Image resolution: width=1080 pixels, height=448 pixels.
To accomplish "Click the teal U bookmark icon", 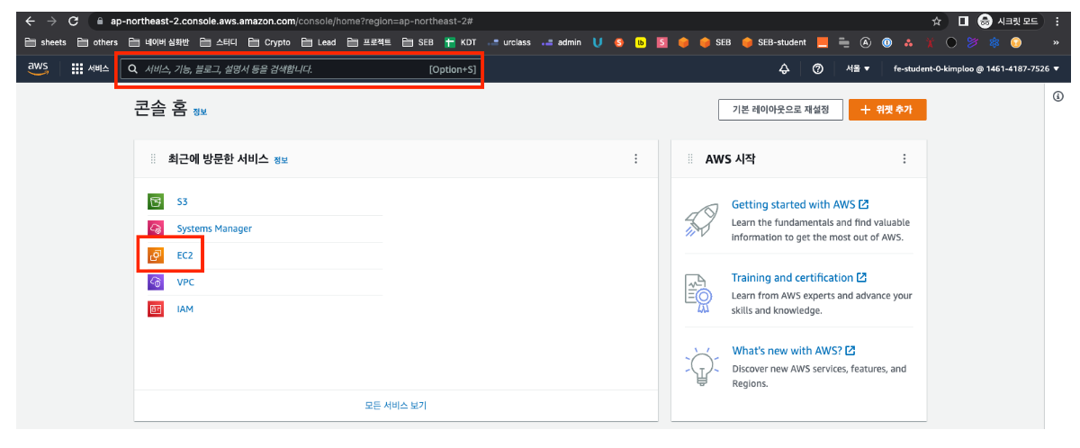I will click(x=598, y=42).
